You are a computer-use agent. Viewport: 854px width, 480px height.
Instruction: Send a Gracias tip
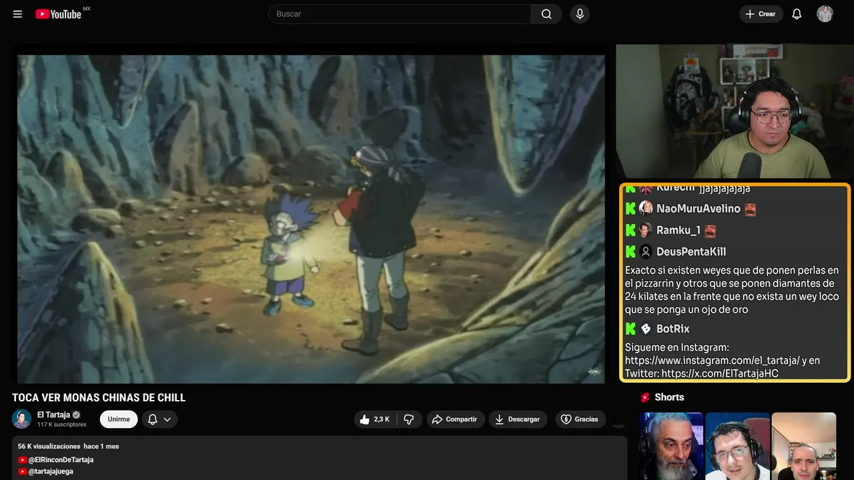click(579, 419)
